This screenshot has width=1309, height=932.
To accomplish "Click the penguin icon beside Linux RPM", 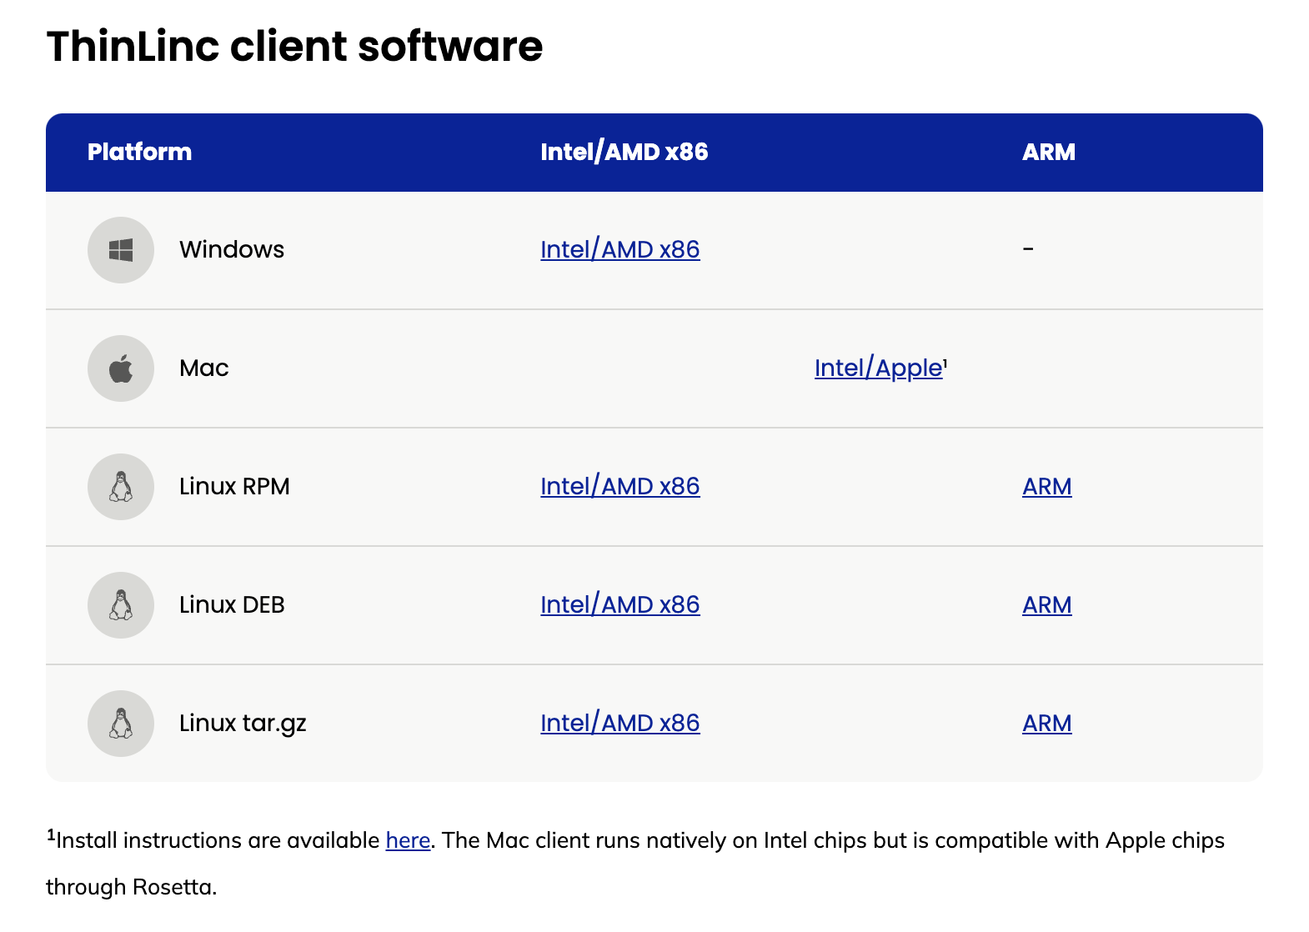I will pos(121,487).
